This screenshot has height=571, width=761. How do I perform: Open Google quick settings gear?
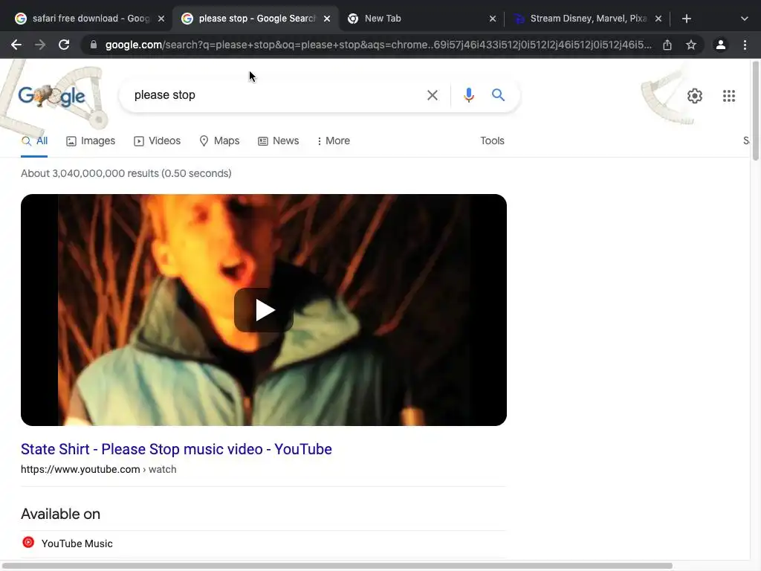[695, 96]
